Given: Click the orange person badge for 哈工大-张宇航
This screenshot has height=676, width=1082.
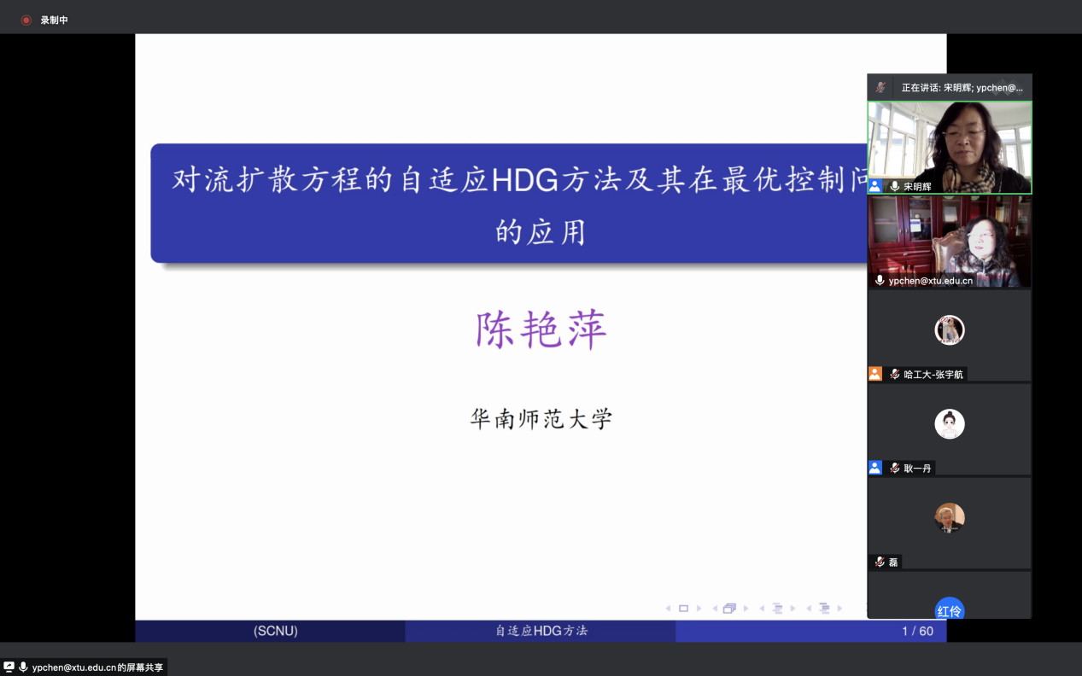Looking at the screenshot, I should [875, 374].
